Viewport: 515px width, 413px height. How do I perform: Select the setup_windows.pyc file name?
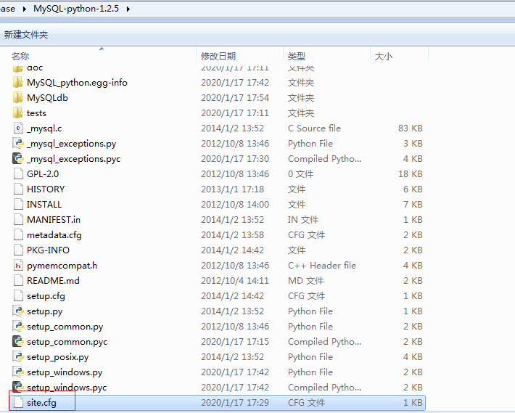[67, 388]
